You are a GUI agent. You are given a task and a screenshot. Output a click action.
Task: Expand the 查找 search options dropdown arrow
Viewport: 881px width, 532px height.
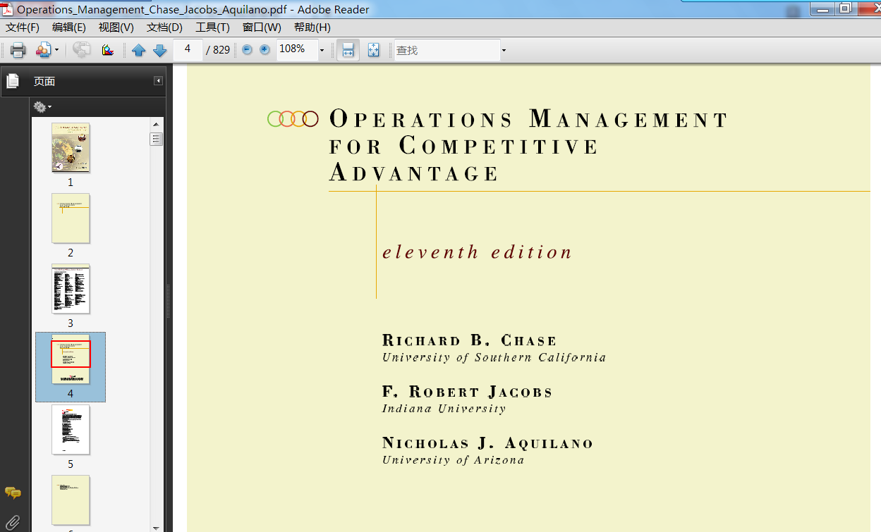coord(504,50)
